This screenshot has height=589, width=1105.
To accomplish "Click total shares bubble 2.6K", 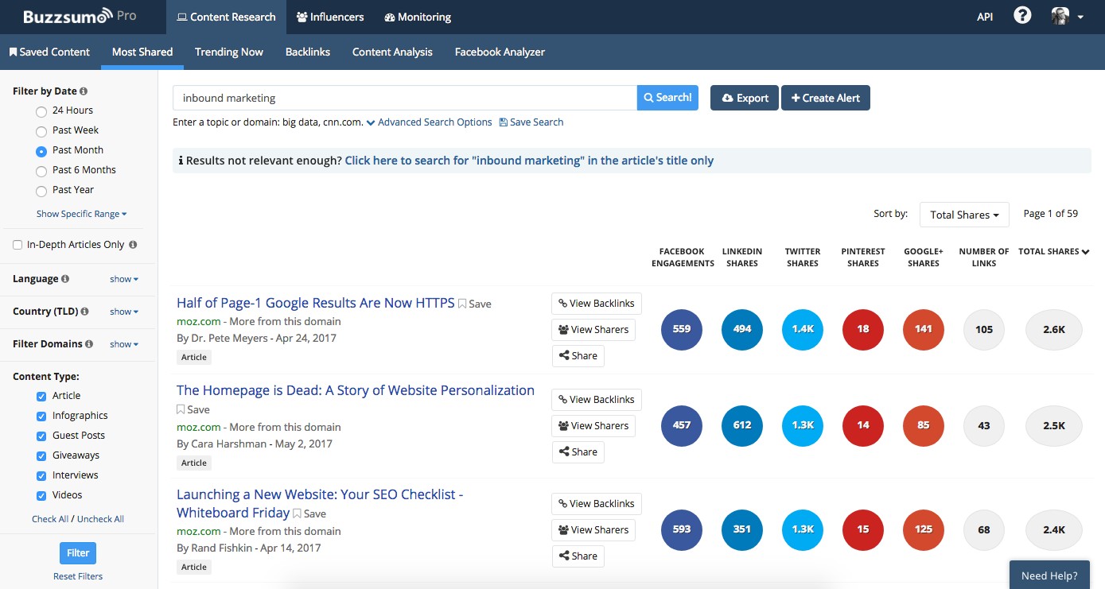I will click(1054, 329).
